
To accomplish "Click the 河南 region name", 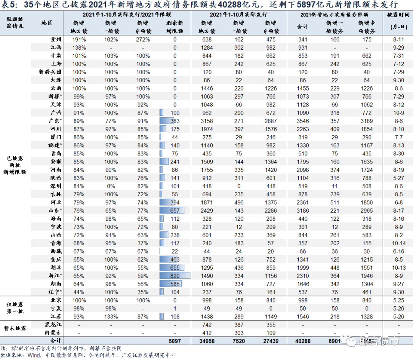I will 56,170.
